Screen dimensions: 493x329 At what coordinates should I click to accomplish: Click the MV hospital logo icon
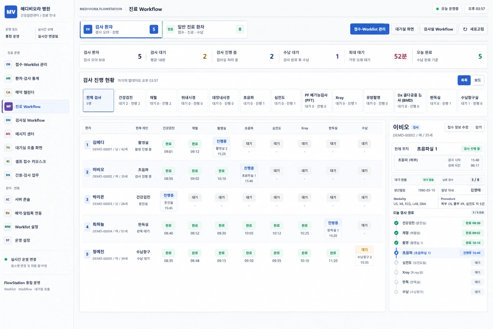11,12
